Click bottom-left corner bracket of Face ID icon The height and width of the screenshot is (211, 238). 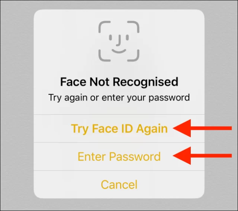[104, 55]
